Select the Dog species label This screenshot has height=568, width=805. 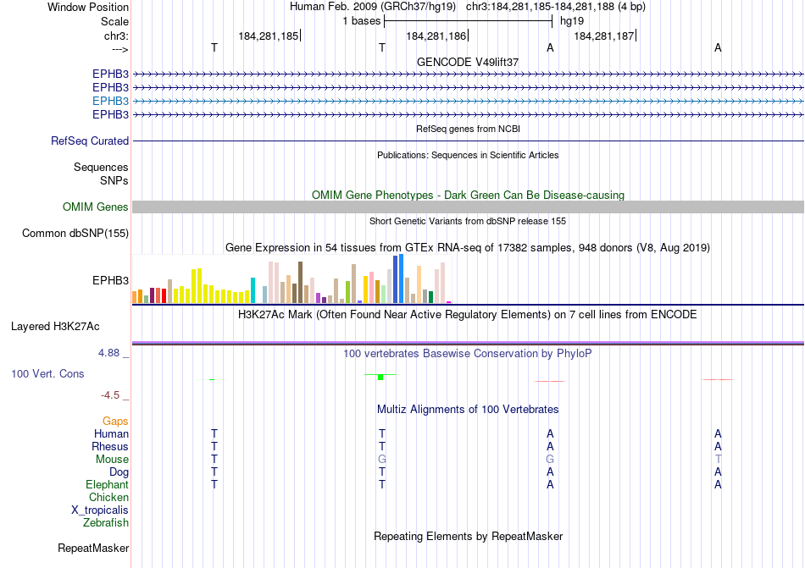tap(119, 472)
